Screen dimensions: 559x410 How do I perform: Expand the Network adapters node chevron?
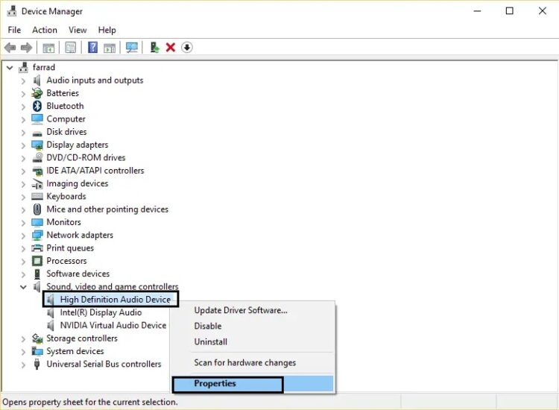(24, 236)
